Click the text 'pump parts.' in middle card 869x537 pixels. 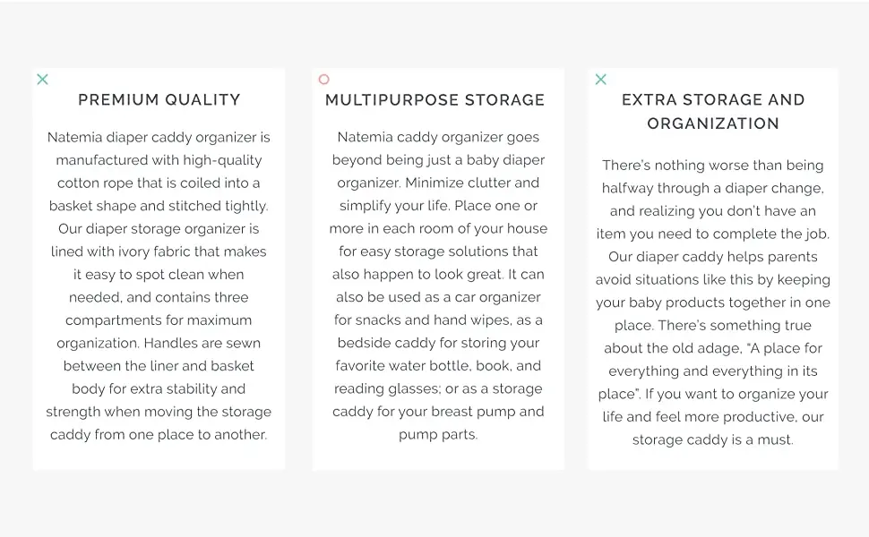438,435
